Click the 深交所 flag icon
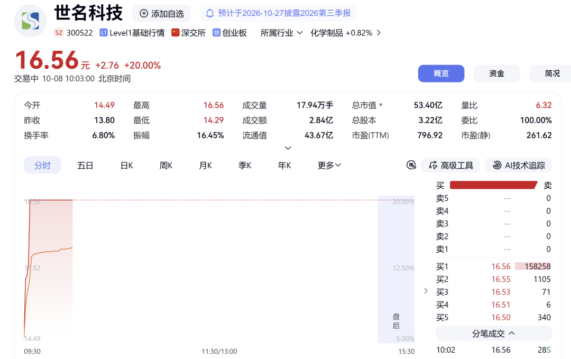Viewport: 571px width, 359px height. point(176,33)
